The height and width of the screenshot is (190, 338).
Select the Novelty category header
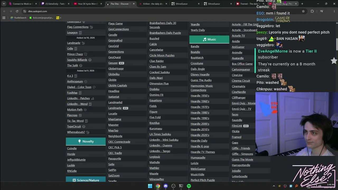[86, 141]
